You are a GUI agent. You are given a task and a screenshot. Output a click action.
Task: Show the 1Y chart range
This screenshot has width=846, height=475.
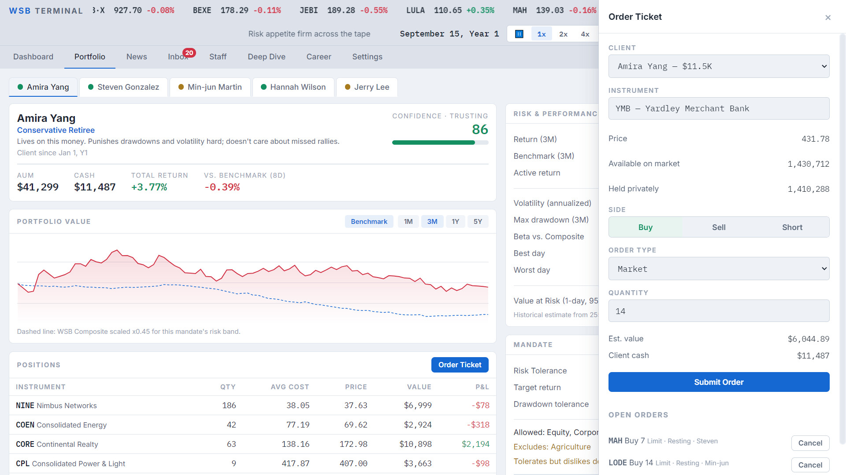[x=455, y=222]
